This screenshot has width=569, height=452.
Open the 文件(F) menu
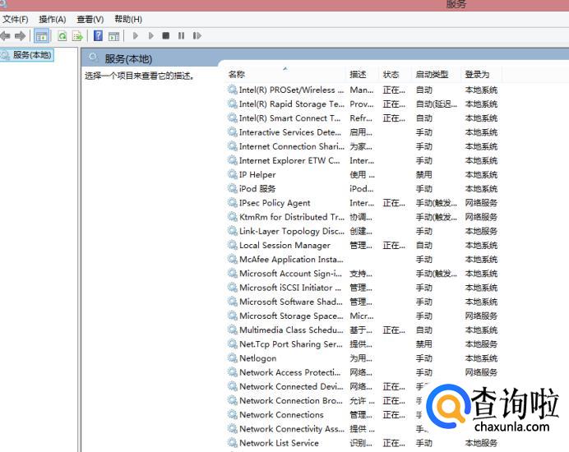coord(16,19)
